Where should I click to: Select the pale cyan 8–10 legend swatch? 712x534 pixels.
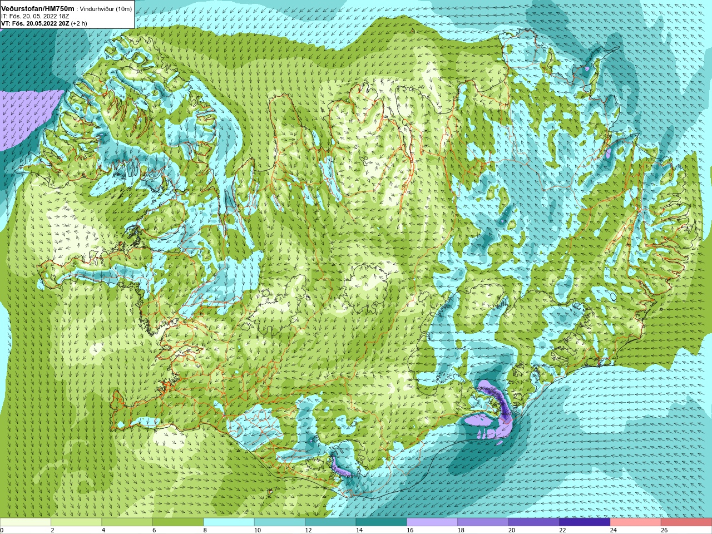[229, 522]
